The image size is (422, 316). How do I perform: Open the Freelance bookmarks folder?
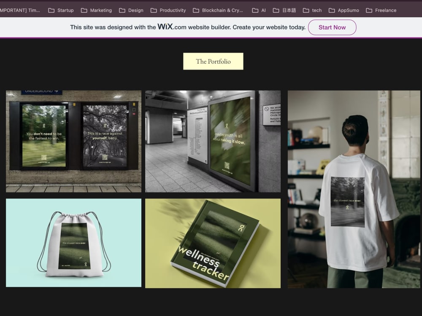[381, 10]
